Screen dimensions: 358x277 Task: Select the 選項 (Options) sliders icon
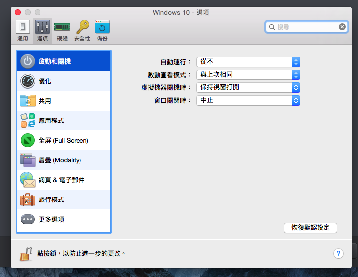(x=42, y=27)
